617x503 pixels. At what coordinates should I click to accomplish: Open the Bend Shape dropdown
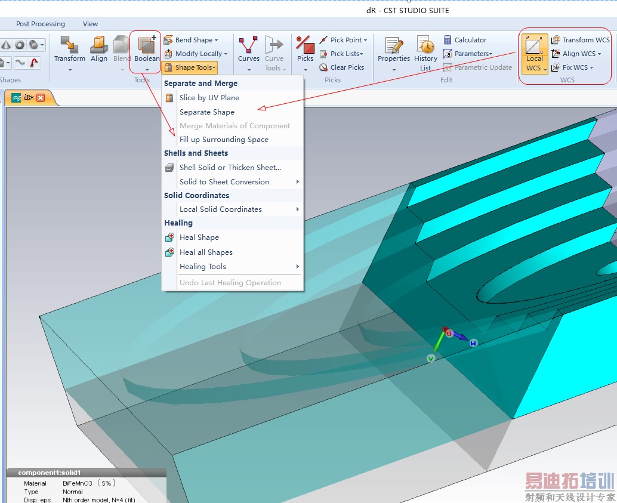click(191, 40)
